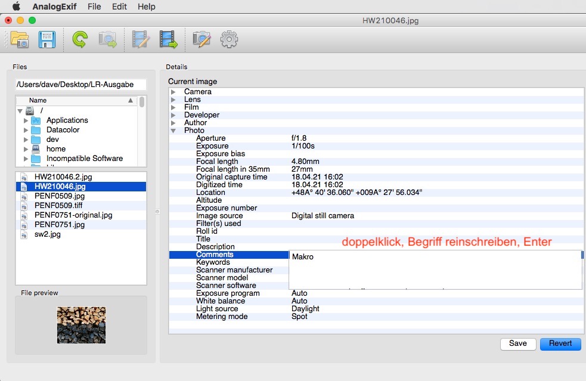Expand the Film section
Viewport: 586px width, 381px height.
coord(173,107)
